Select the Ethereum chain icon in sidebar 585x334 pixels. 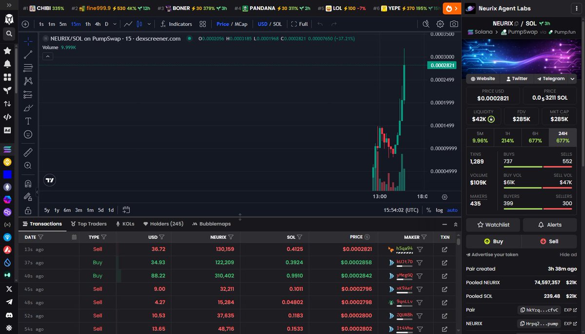[7, 187]
